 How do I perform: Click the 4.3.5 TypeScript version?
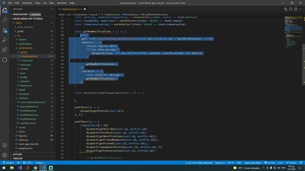[280, 162]
